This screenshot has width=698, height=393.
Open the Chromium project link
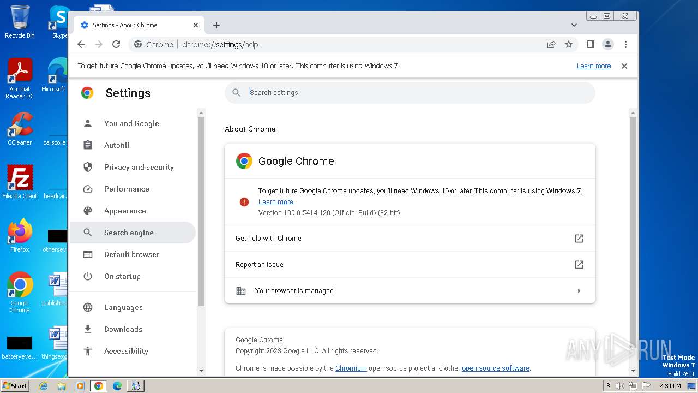click(x=351, y=368)
